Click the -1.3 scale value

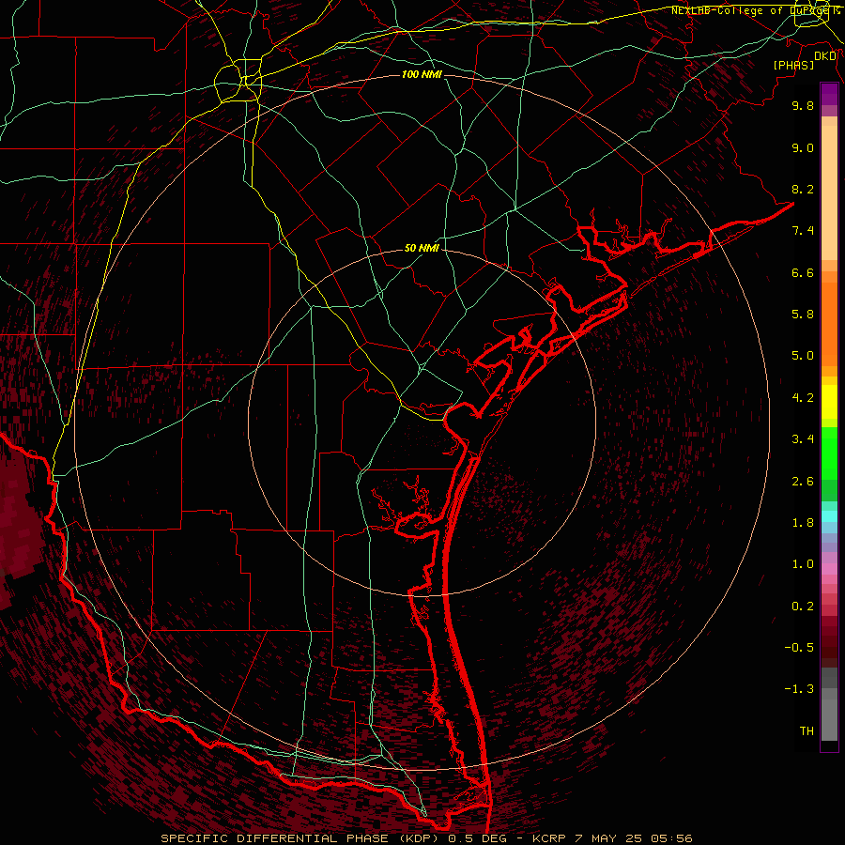[799, 689]
